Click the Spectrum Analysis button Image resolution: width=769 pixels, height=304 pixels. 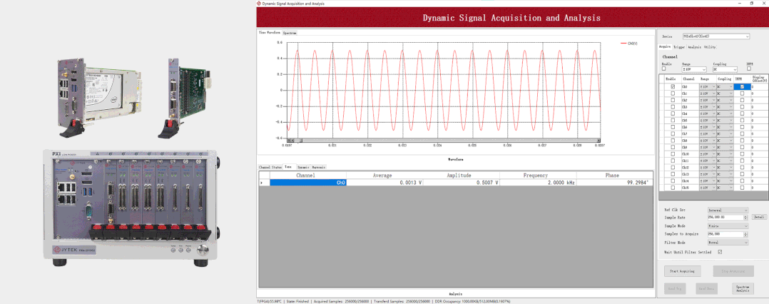[x=742, y=289]
